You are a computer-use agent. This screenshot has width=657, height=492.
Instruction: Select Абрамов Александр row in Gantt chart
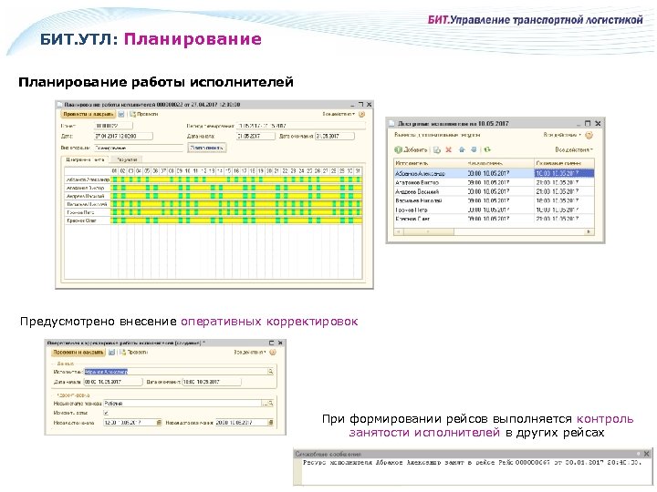(213, 179)
